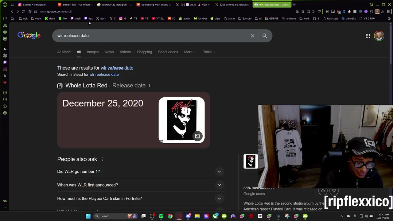Open a new browser tab

tap(294, 5)
